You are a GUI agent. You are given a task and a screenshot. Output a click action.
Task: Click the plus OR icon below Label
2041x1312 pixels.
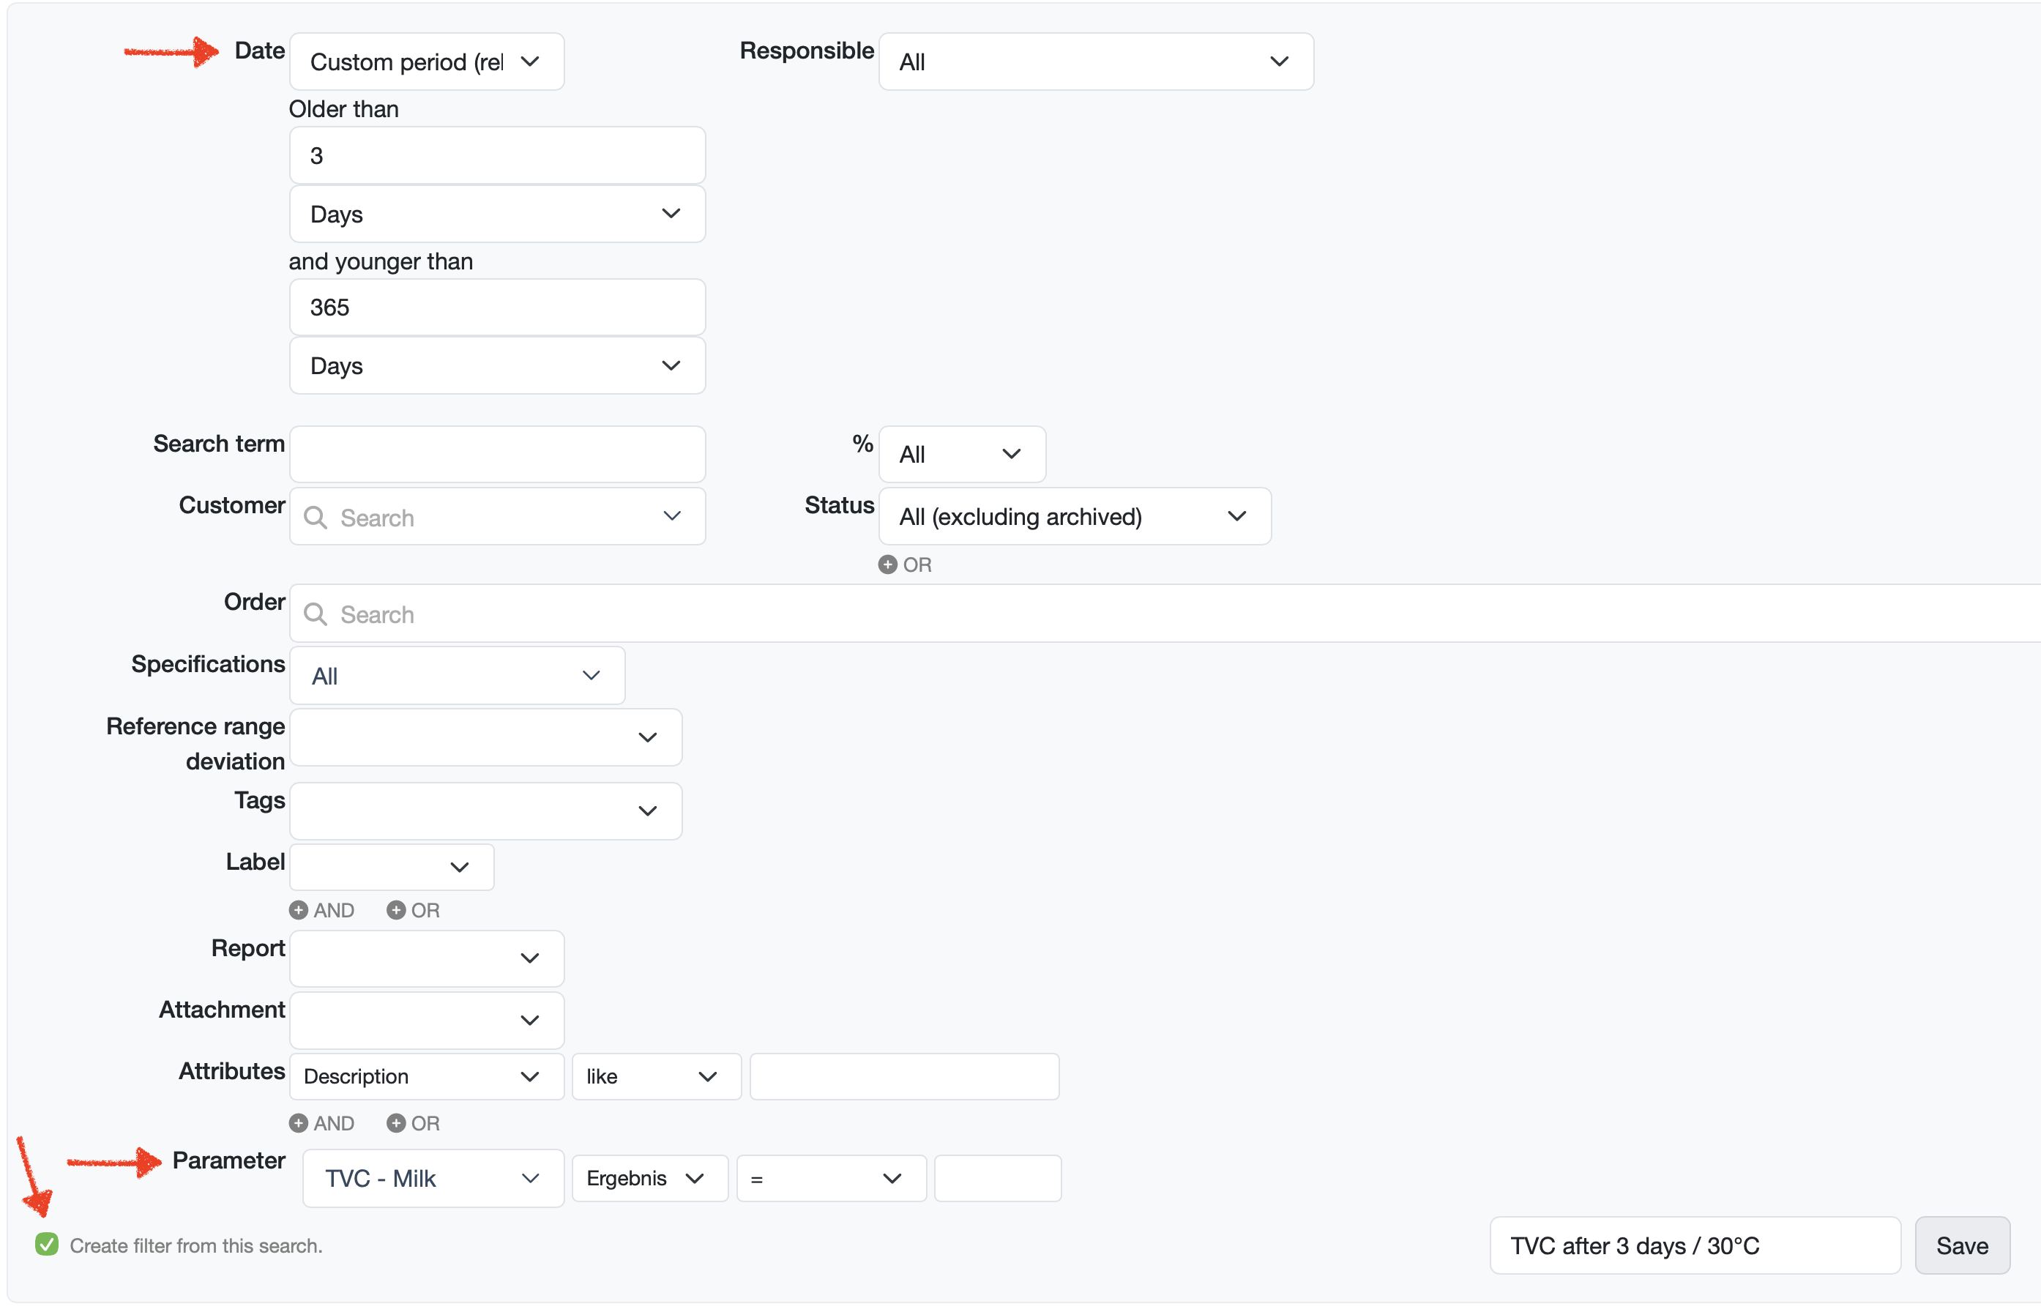(396, 910)
